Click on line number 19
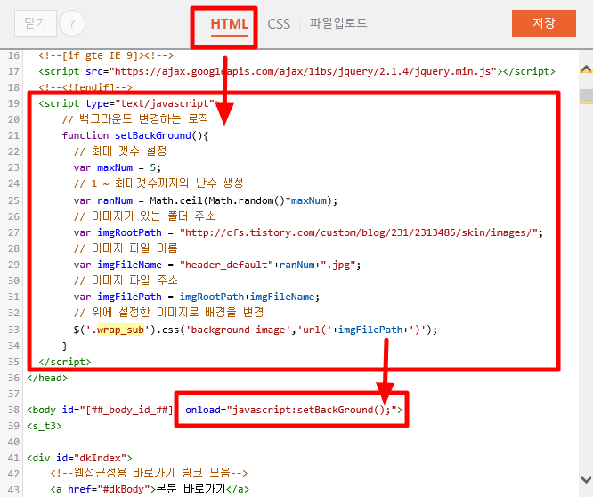Screen dimensions: 593x497 [x=13, y=103]
